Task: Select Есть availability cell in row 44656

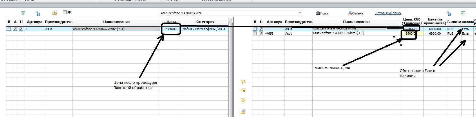Action: click(468, 34)
